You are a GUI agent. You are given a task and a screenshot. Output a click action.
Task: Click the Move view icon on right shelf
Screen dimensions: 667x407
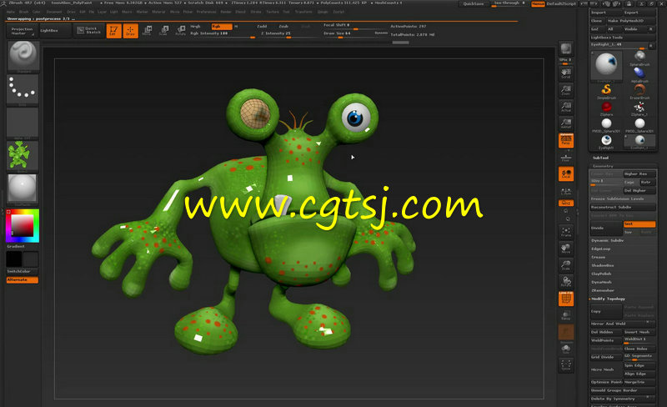[x=566, y=249]
